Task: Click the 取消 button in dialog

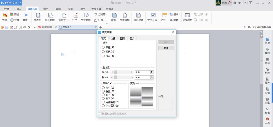Action: point(166,48)
